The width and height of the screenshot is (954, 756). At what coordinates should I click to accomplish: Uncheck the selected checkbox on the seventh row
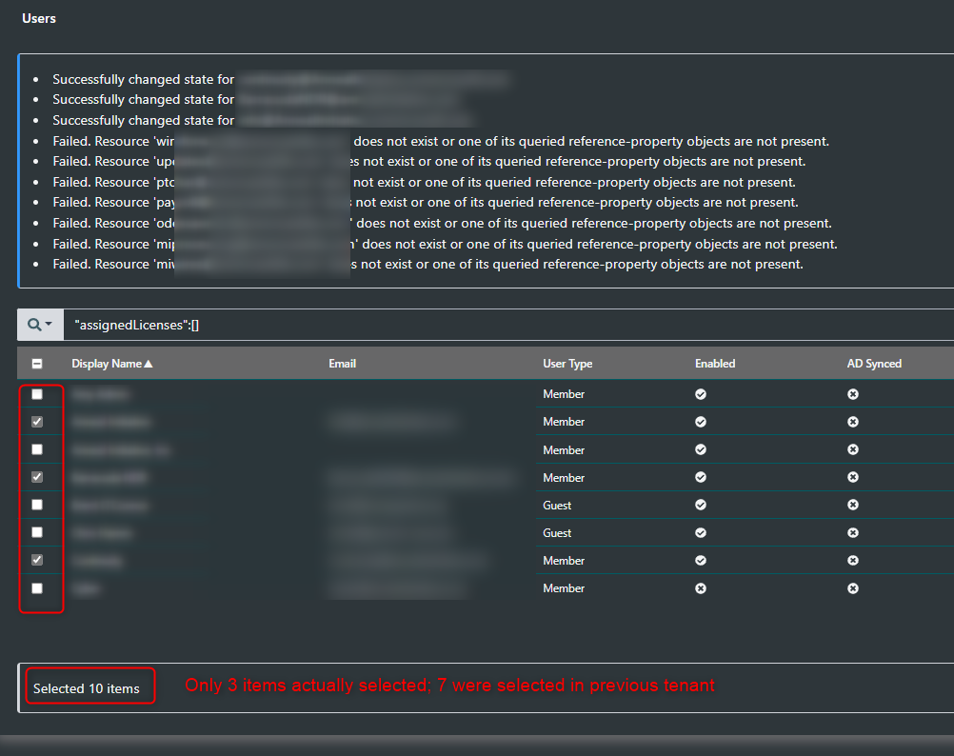[x=36, y=560]
